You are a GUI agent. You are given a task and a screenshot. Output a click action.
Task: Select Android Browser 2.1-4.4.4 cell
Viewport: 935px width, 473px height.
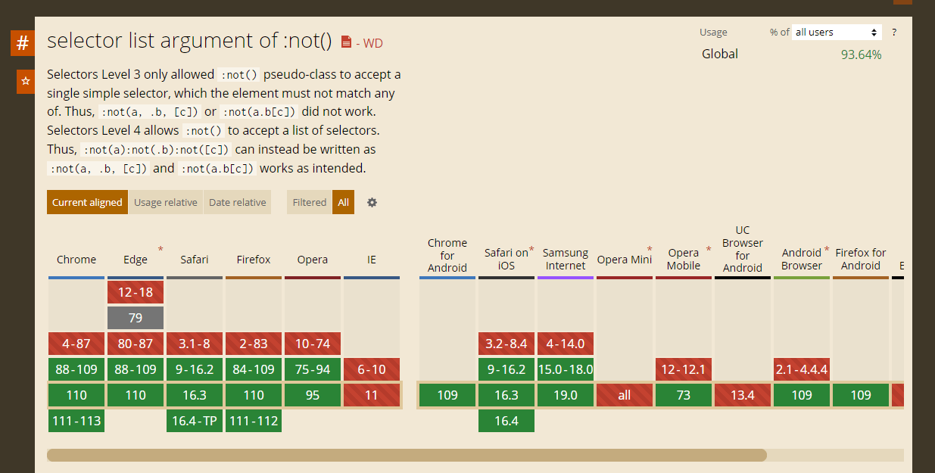[802, 369]
